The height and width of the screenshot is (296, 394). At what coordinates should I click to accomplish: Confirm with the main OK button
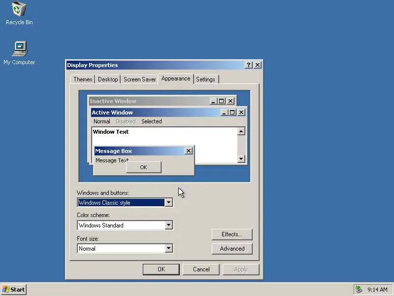pos(161,269)
